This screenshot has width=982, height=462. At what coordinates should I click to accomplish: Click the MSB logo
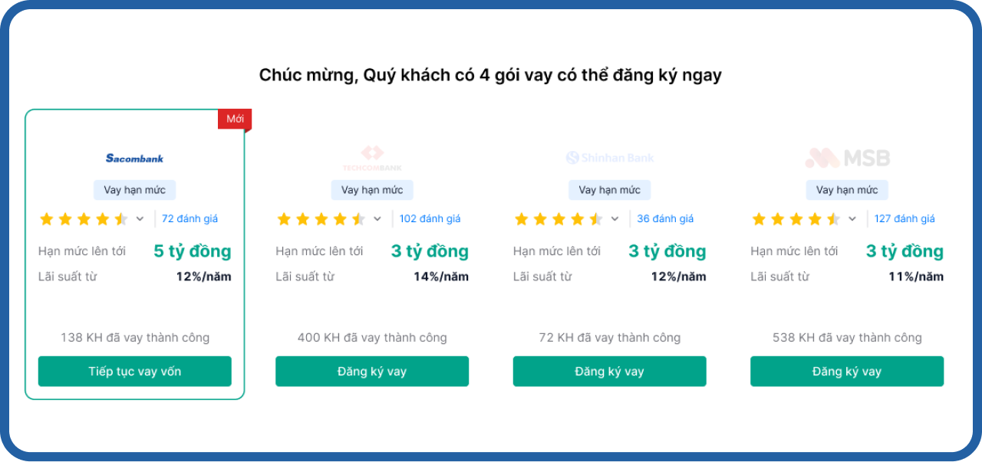pyautogui.click(x=847, y=158)
